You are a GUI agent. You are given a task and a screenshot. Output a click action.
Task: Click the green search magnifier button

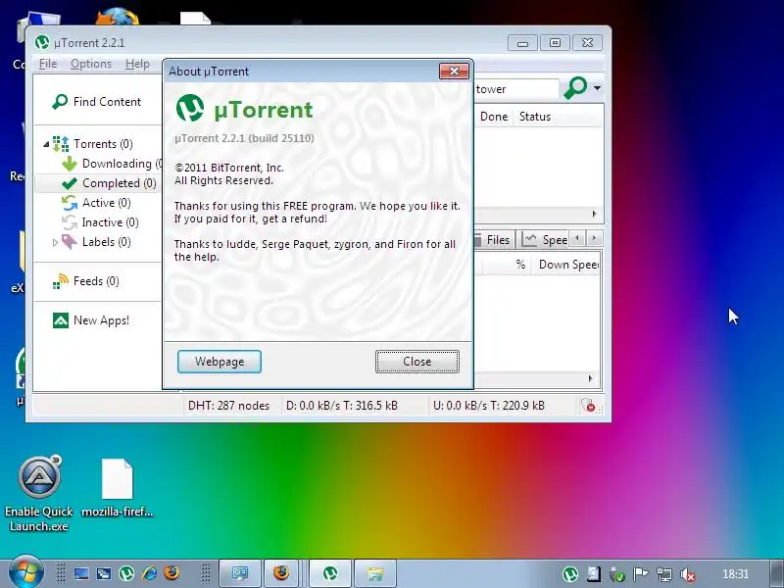tap(575, 88)
